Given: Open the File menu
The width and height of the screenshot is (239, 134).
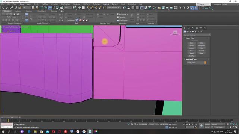Looking at the screenshot, I should 3,4.
